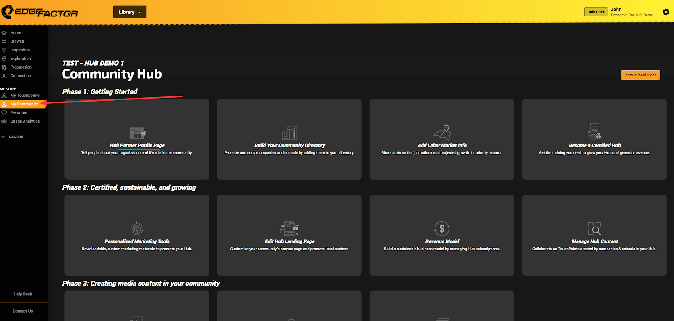This screenshot has height=321, width=674.
Task: Click the Community Hub page title
Action: point(112,74)
